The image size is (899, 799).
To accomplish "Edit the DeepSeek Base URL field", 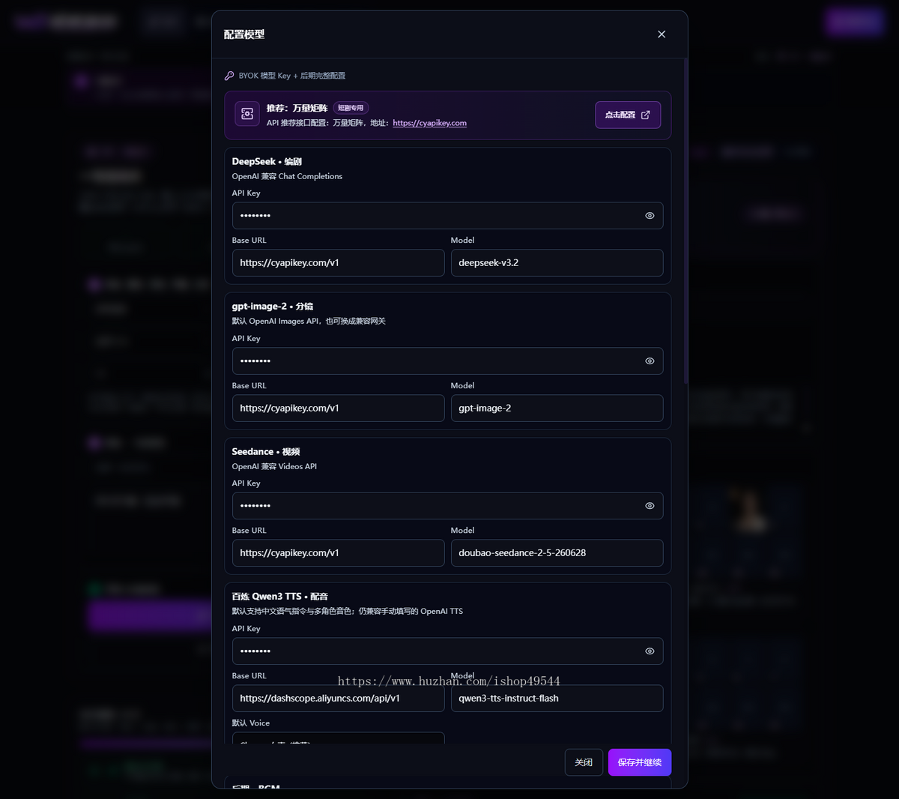I will click(x=338, y=263).
